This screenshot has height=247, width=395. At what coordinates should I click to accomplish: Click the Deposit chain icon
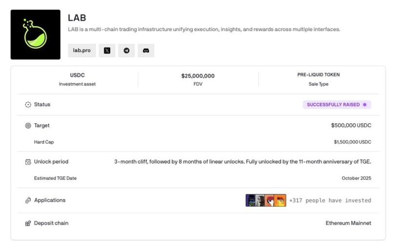click(28, 223)
